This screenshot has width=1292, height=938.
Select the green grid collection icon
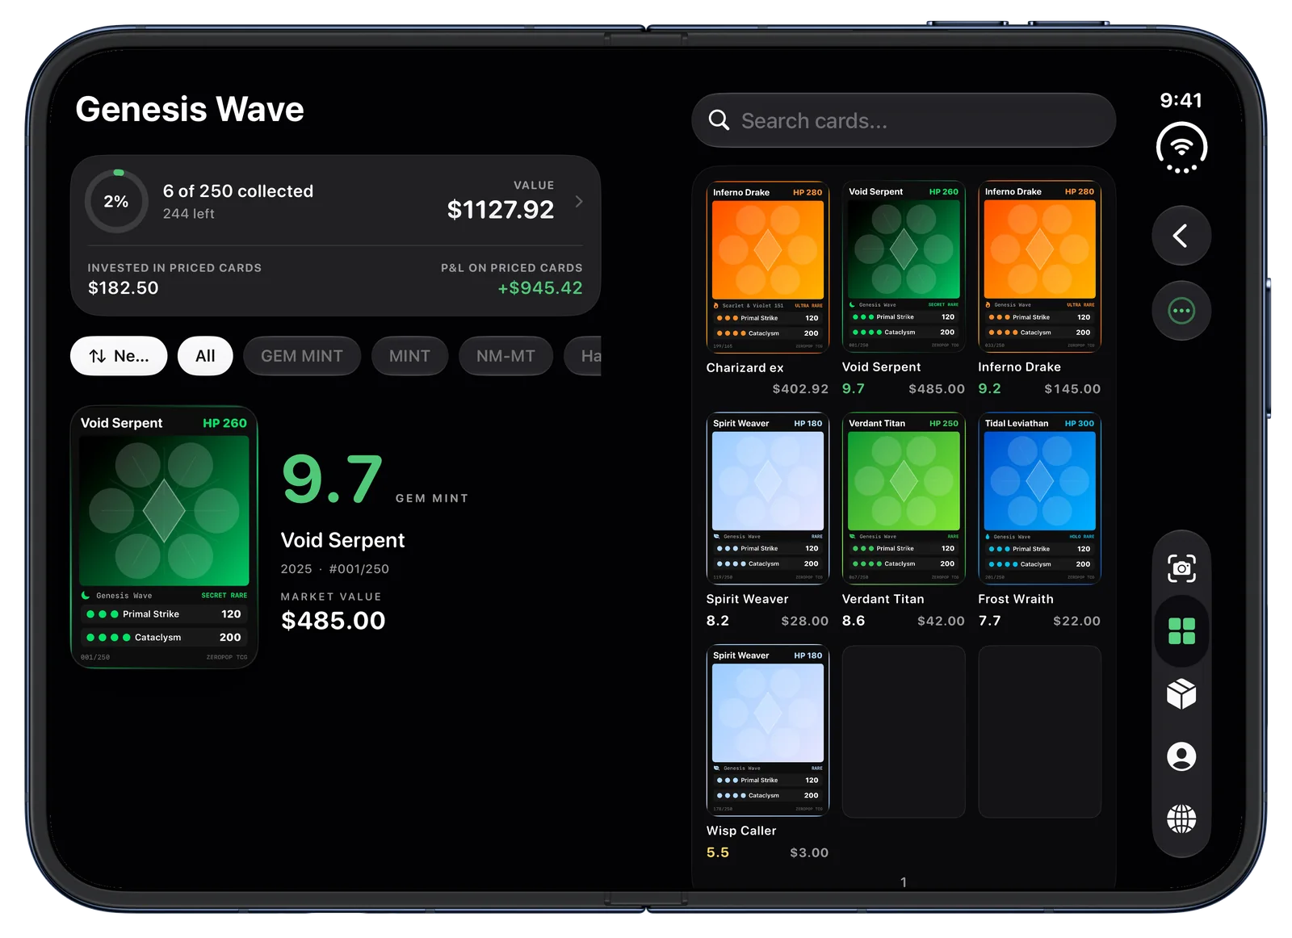tap(1181, 631)
